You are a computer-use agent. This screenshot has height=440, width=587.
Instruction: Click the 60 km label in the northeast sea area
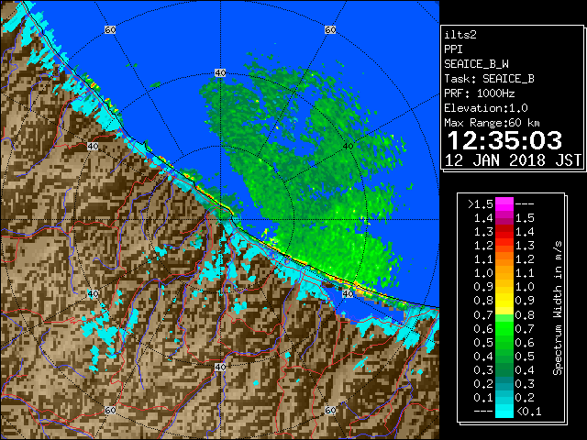point(330,29)
